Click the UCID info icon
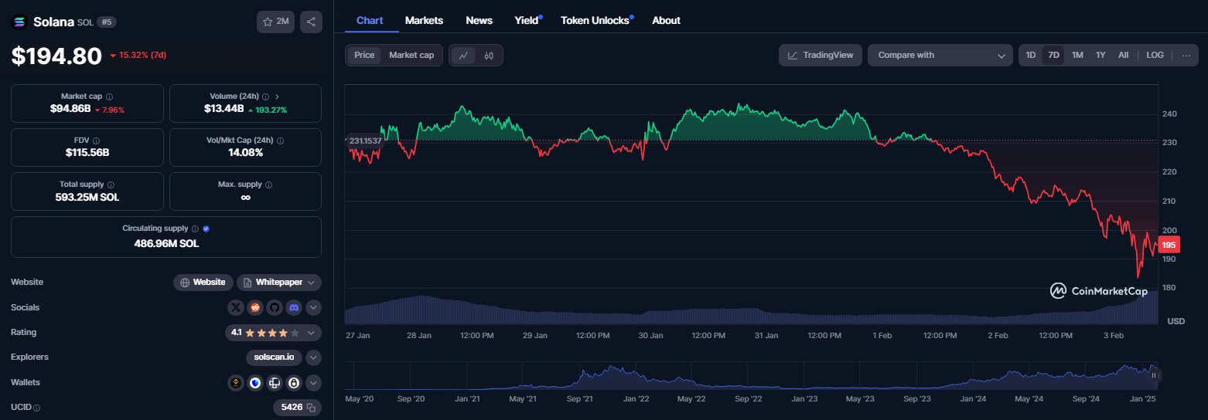 click(x=37, y=408)
